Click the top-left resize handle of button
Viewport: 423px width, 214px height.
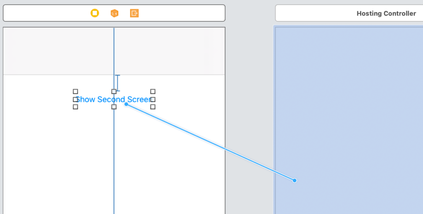click(x=75, y=91)
